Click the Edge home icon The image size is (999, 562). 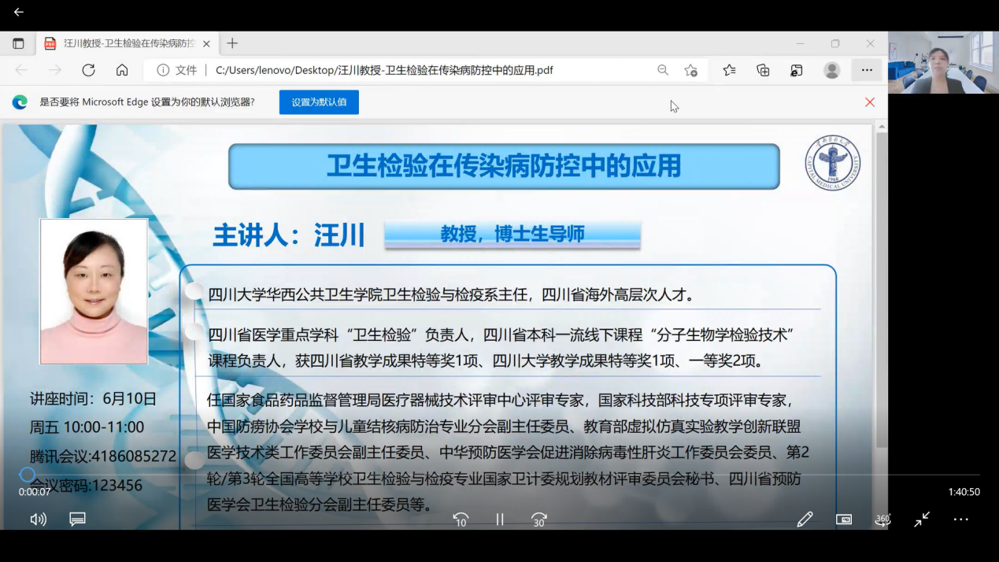pos(122,70)
